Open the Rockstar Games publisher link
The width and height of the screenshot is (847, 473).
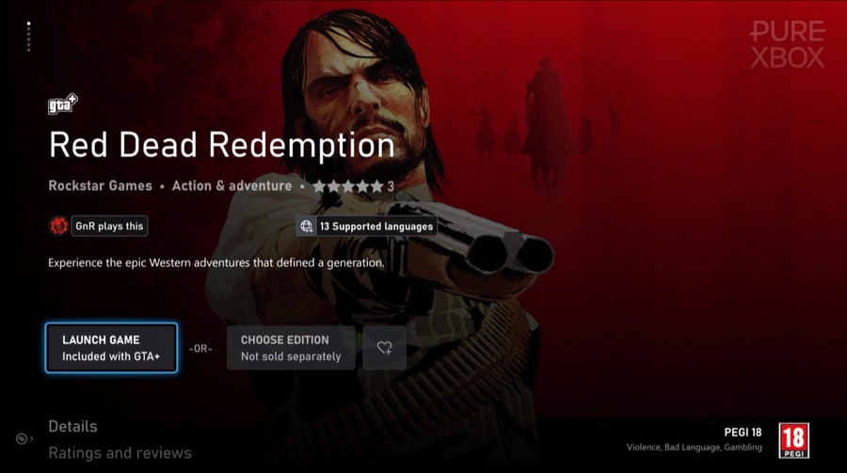(x=101, y=186)
